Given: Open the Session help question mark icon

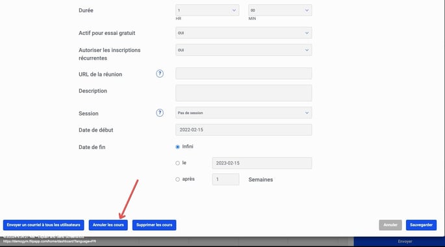Looking at the screenshot, I should (160, 113).
